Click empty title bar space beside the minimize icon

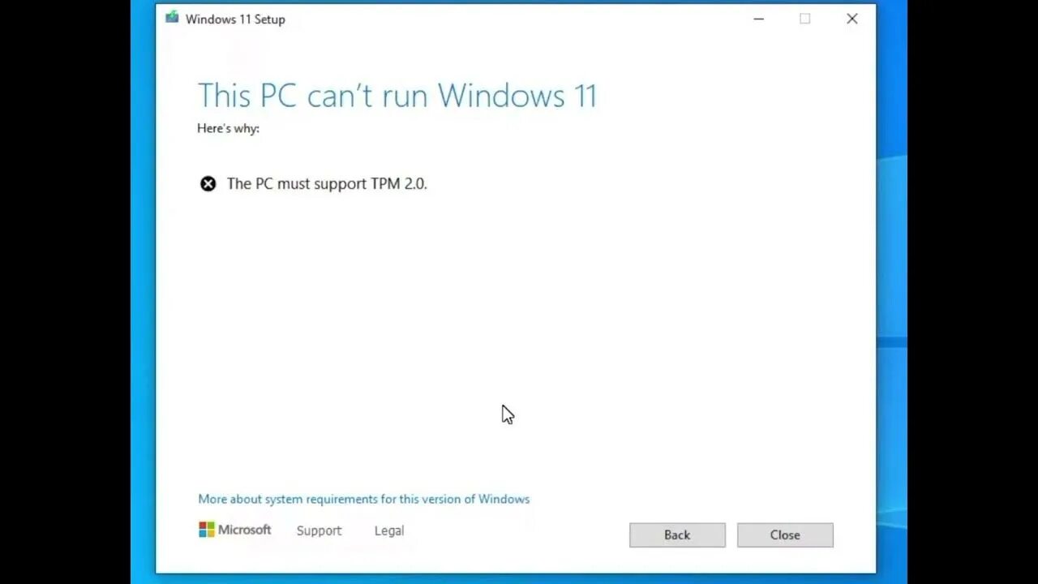(x=519, y=19)
